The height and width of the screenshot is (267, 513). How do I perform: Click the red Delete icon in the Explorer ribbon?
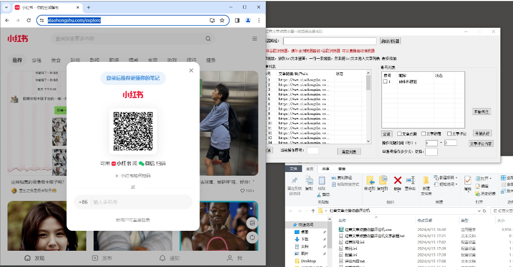tap(398, 181)
